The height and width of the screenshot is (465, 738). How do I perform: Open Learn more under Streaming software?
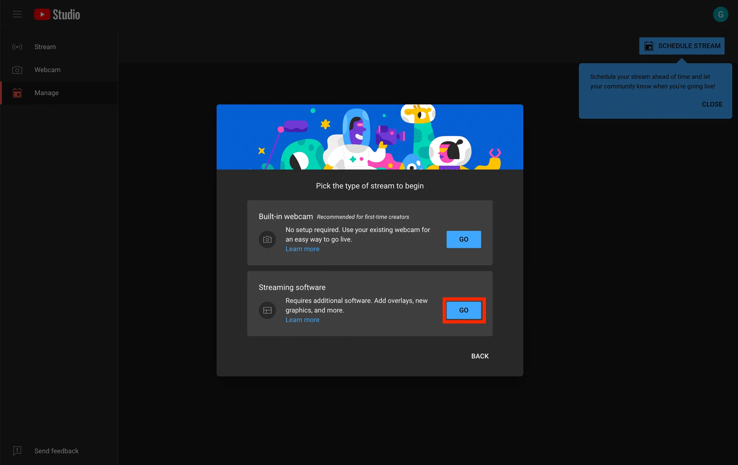pos(302,320)
